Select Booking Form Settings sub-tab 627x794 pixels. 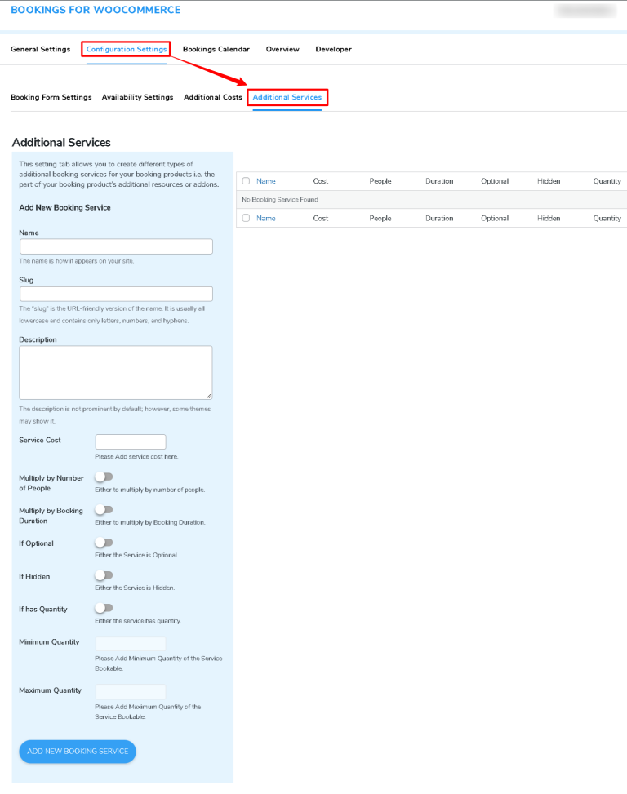point(51,98)
